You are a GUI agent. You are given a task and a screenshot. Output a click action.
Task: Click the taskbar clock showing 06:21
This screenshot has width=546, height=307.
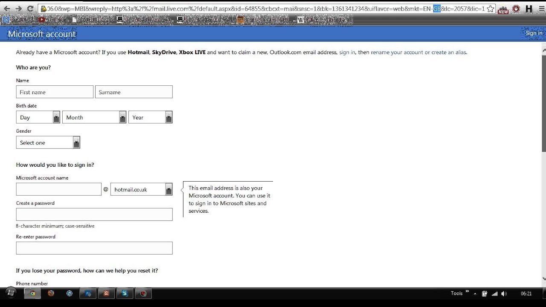point(526,293)
